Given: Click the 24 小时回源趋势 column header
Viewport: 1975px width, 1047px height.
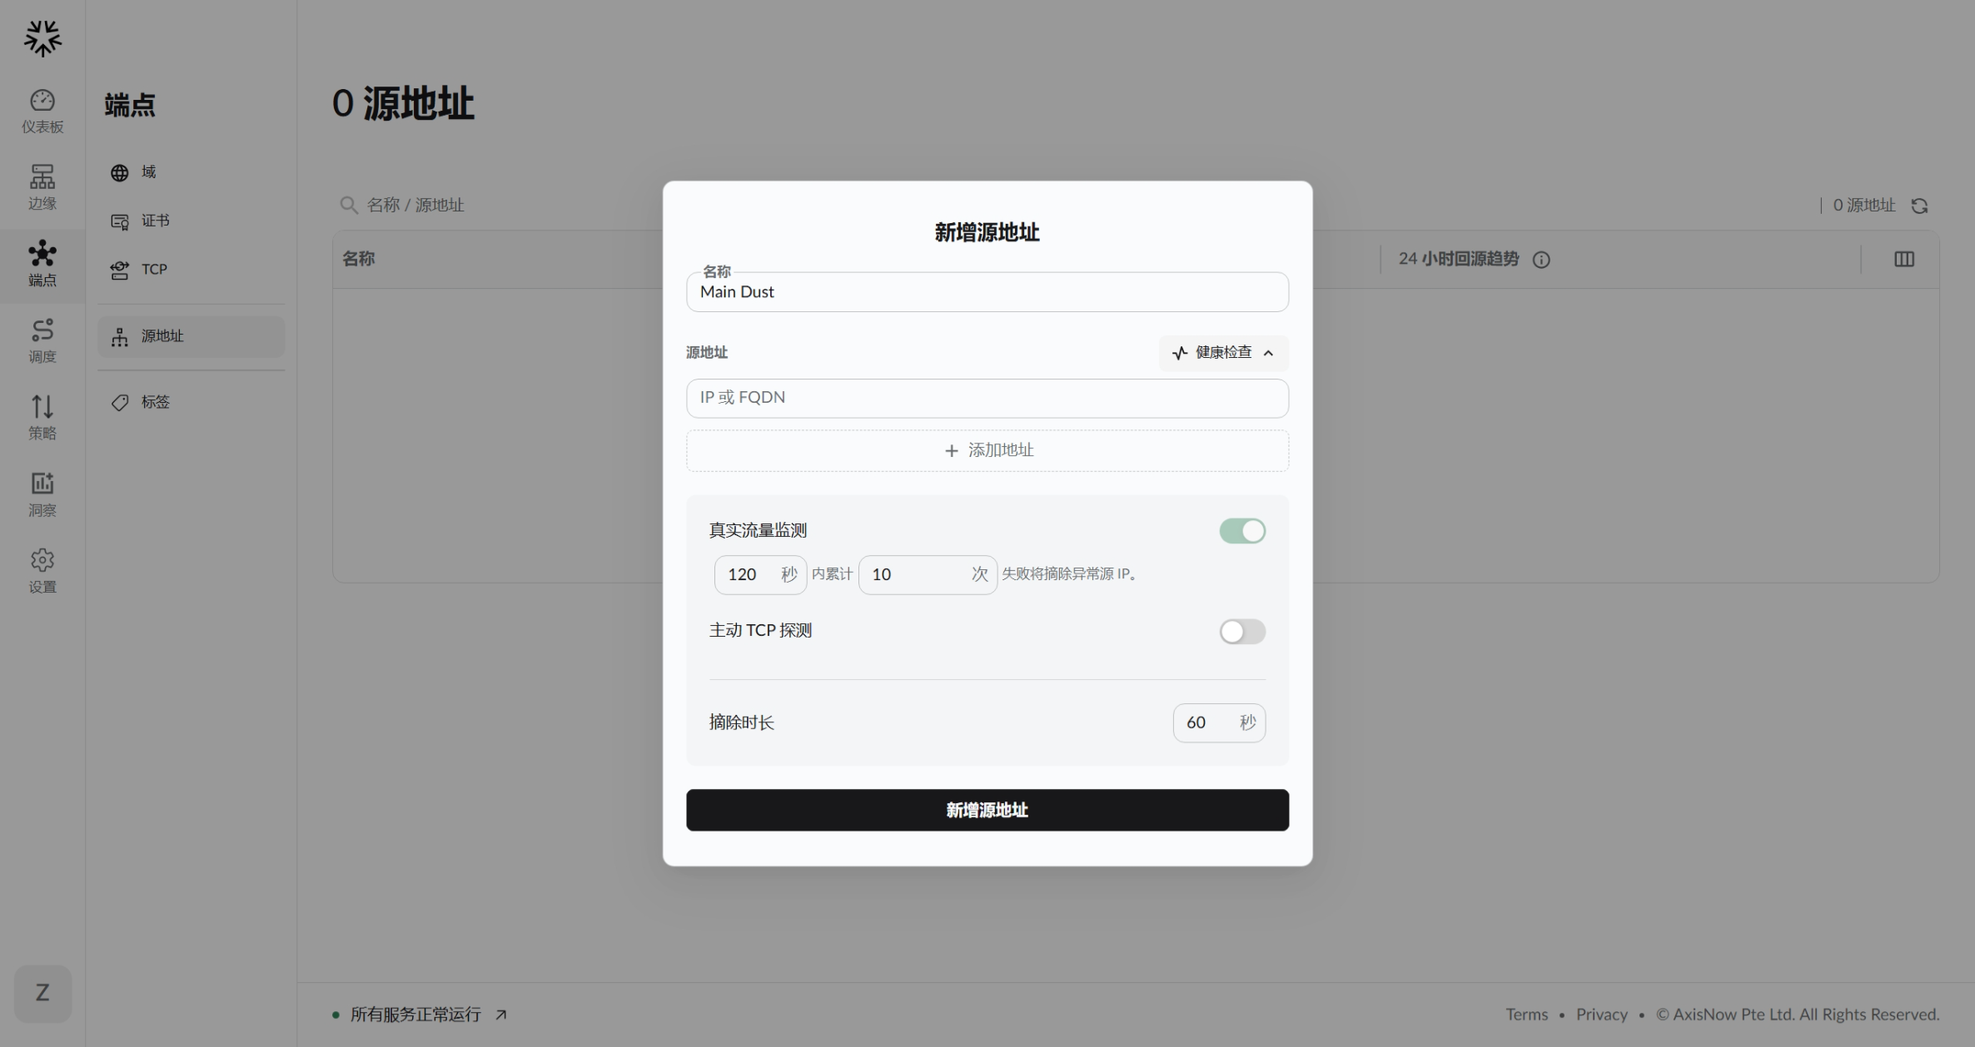Looking at the screenshot, I should click(1459, 259).
